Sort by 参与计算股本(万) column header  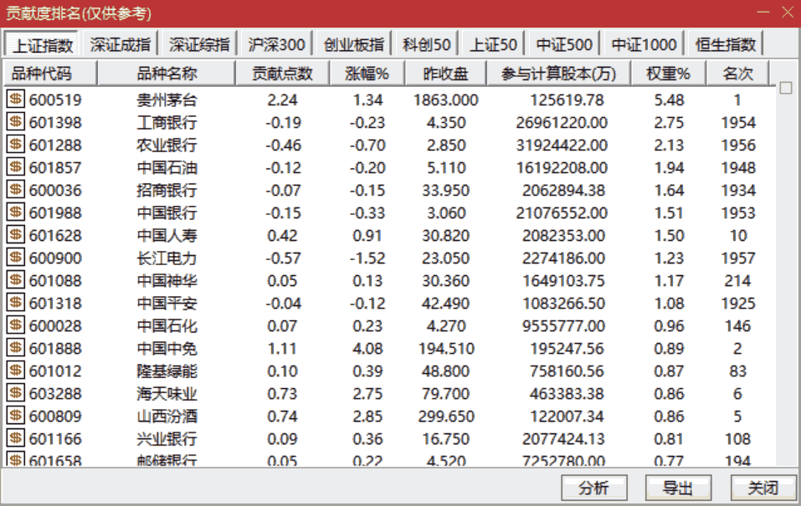(x=559, y=74)
